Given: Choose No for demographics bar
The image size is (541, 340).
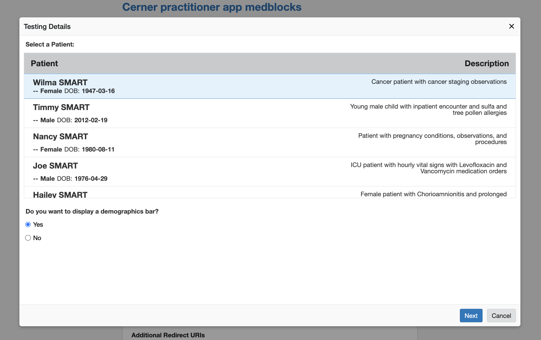Looking at the screenshot, I should tap(28, 238).
